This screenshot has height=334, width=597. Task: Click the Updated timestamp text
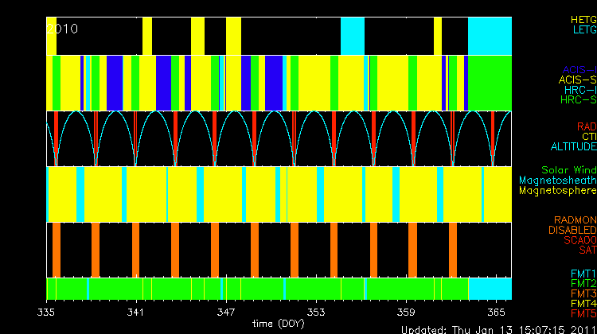[x=497, y=328]
